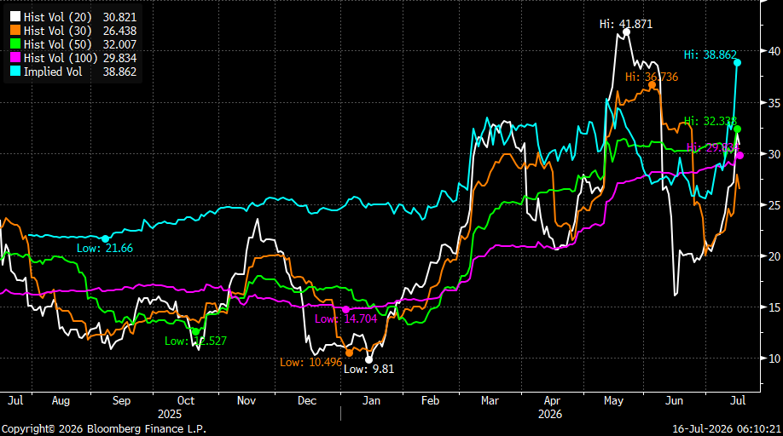Image resolution: width=783 pixels, height=436 pixels.
Task: Click the green Hist Vol (50) legend swatch
Action: tap(15, 44)
